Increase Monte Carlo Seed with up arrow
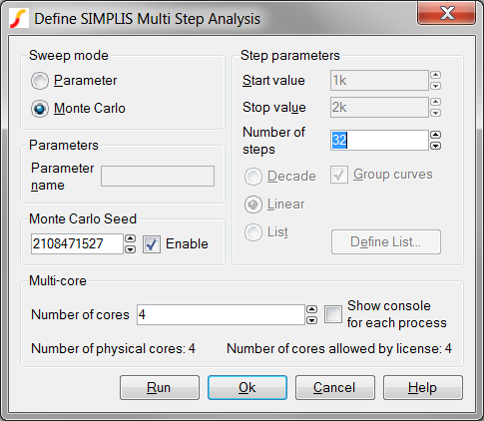This screenshot has width=484, height=421. click(130, 238)
